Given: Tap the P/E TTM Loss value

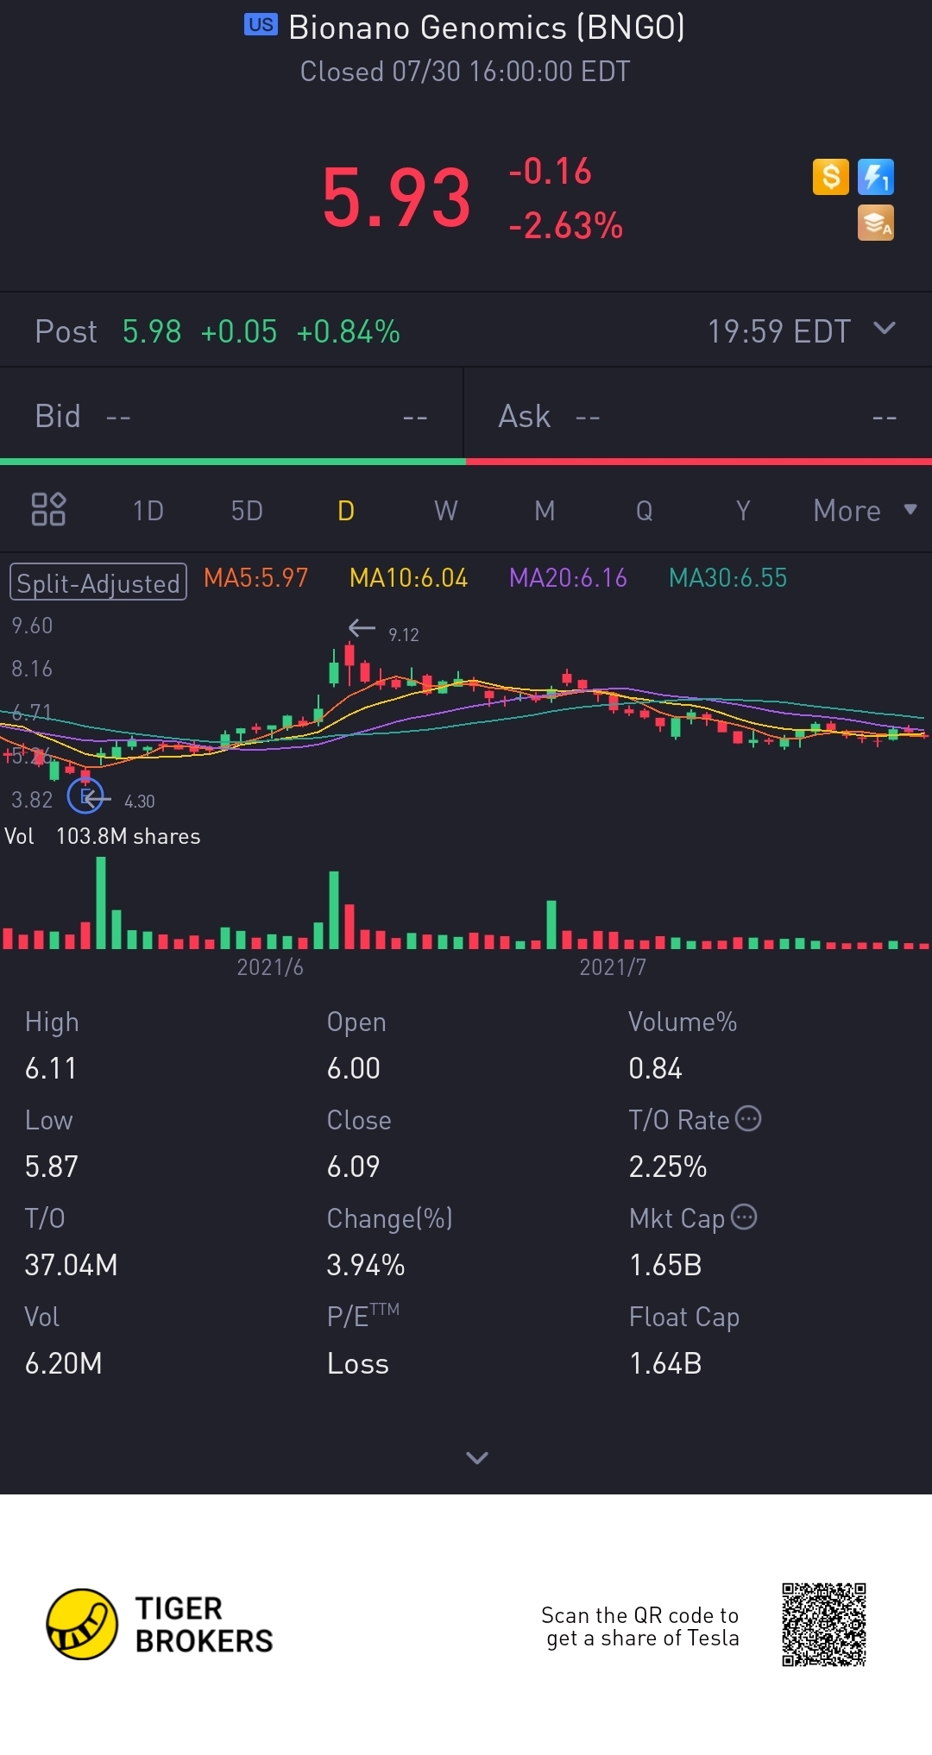Looking at the screenshot, I should tap(358, 1364).
